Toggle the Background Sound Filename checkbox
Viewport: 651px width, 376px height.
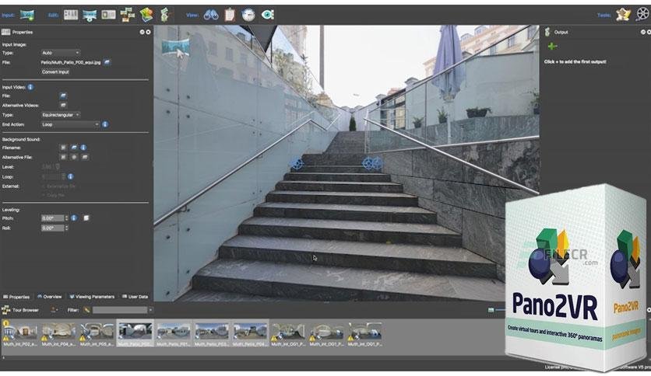tap(63, 148)
